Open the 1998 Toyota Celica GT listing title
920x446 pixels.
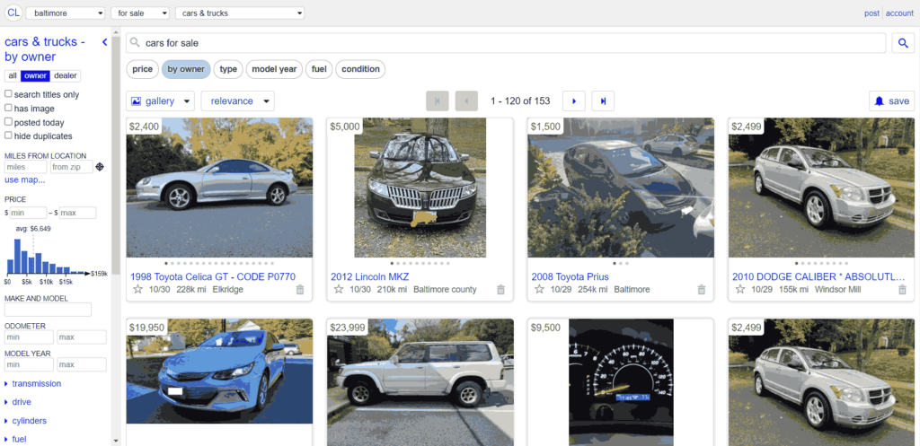click(213, 276)
